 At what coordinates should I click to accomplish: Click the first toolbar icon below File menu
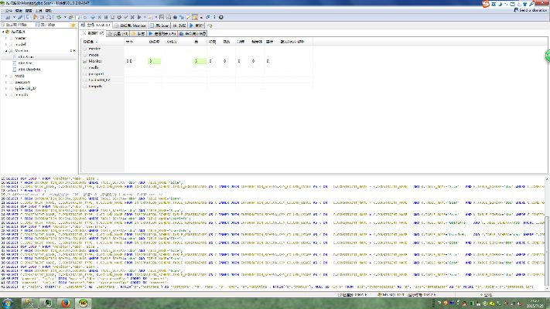[x=6, y=15]
